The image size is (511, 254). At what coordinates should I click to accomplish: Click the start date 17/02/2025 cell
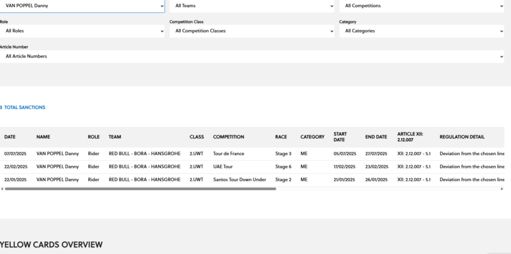(x=344, y=167)
